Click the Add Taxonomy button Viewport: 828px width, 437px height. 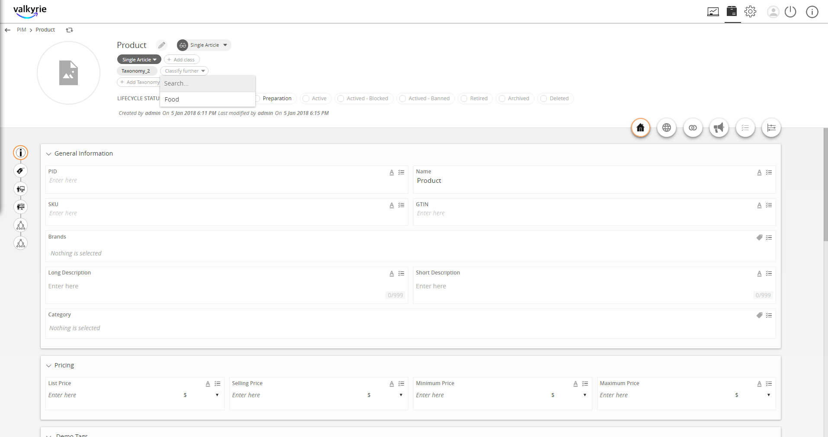(139, 82)
